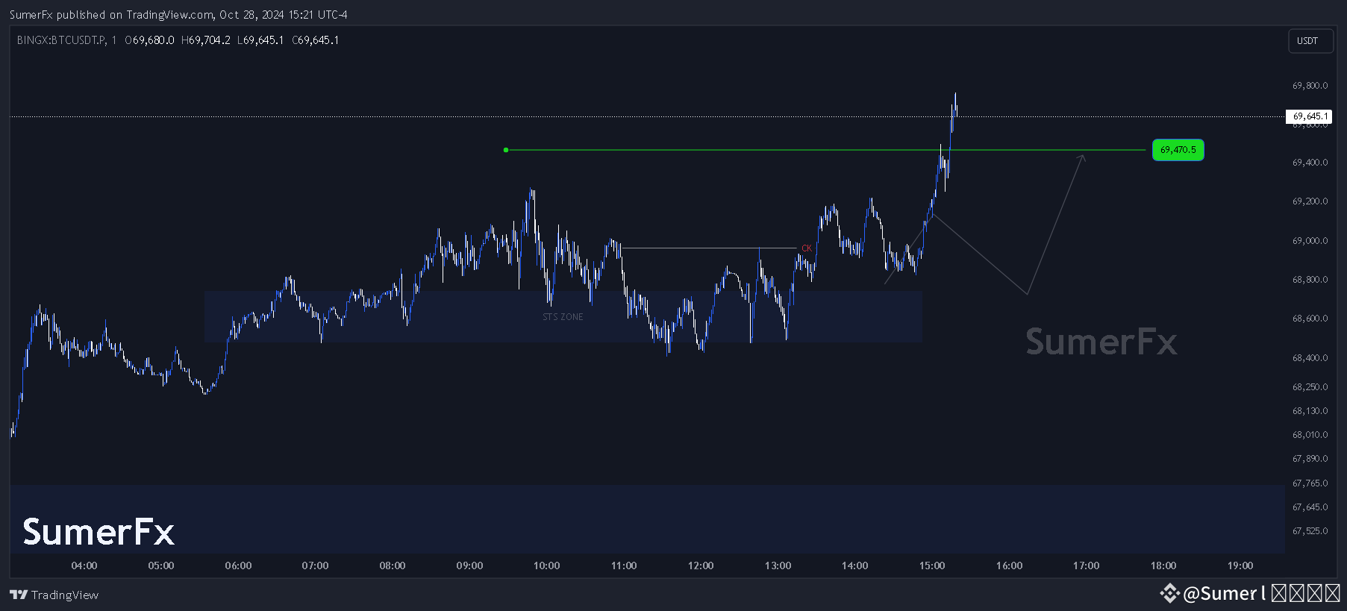
Task: Click the 10:00 time axis label
Action: (546, 565)
